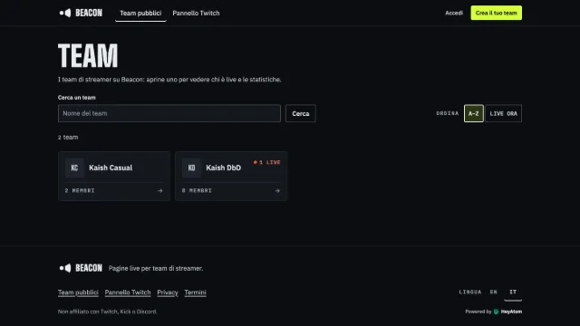This screenshot has height=326, width=580.
Task: Click the 8 MEMBRI label
Action: click(197, 191)
